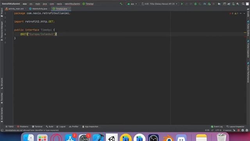Click the red error notification icon in status bar

click(x=239, y=130)
